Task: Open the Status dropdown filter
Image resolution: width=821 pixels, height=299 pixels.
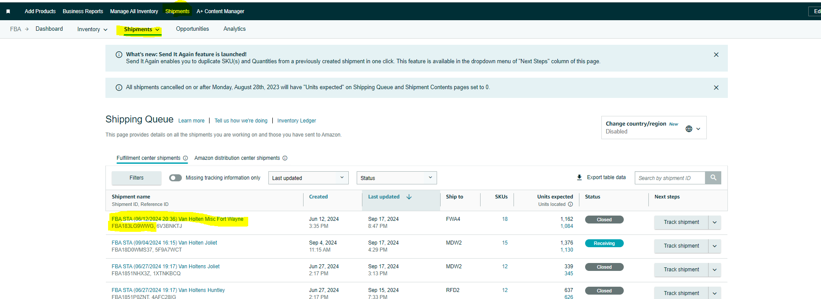Action: [x=397, y=178]
